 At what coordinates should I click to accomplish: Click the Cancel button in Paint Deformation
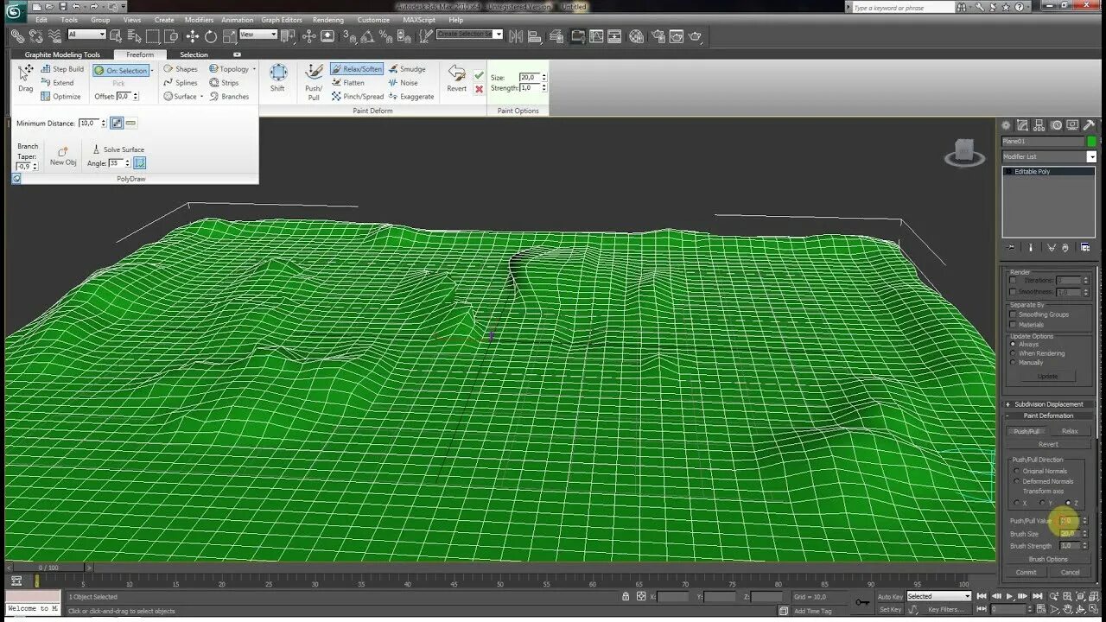pos(1071,572)
